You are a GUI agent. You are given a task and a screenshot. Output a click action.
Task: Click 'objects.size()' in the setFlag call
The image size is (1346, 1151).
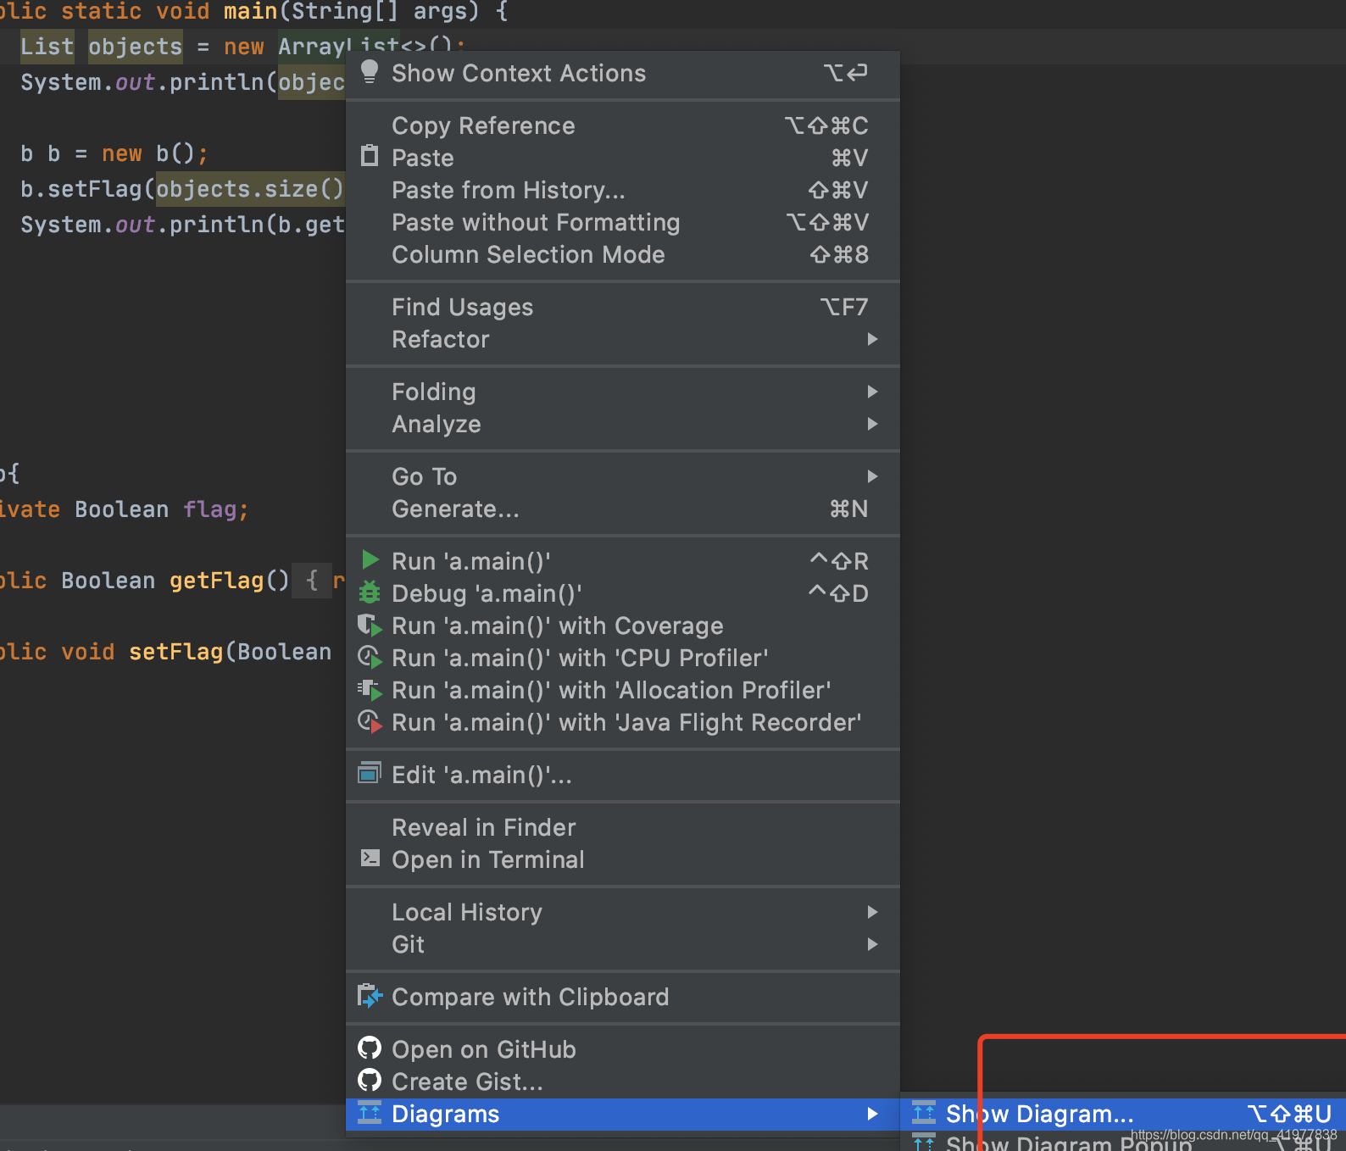250,188
